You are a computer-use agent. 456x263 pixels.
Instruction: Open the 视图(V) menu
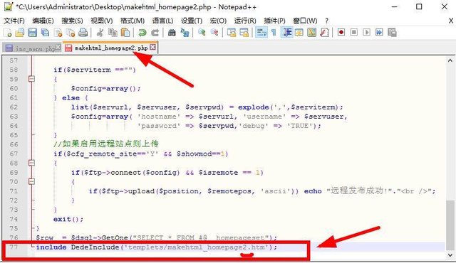coord(101,21)
